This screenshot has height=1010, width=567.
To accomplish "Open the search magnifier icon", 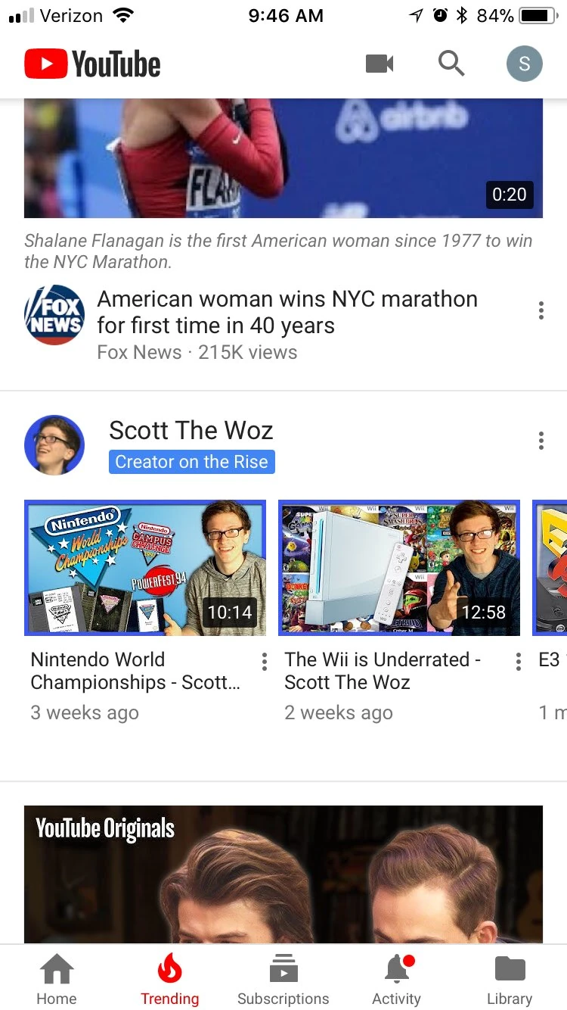I will (451, 64).
